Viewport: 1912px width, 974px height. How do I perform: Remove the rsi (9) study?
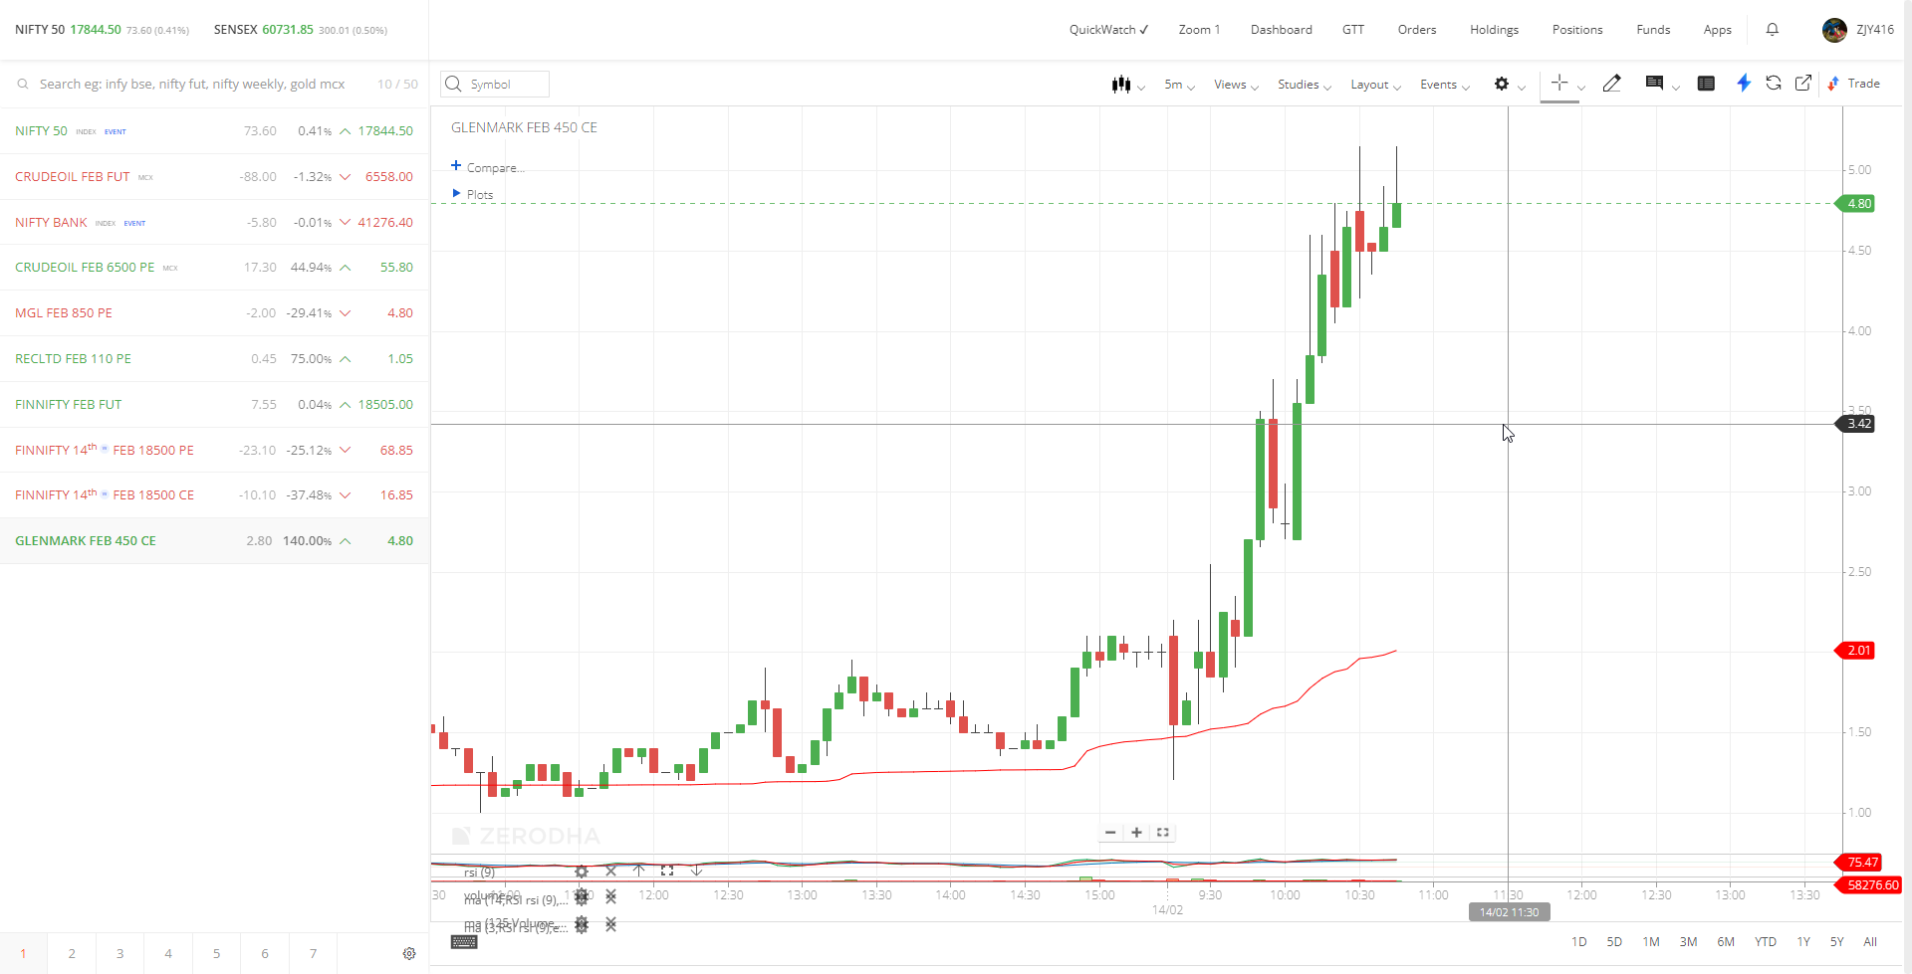[x=610, y=872]
